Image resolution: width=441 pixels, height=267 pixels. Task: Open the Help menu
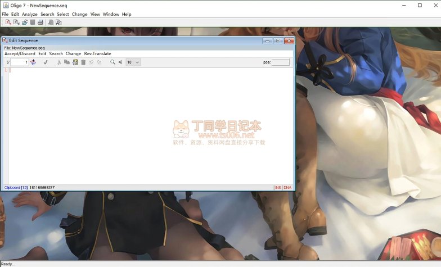pyautogui.click(x=127, y=14)
